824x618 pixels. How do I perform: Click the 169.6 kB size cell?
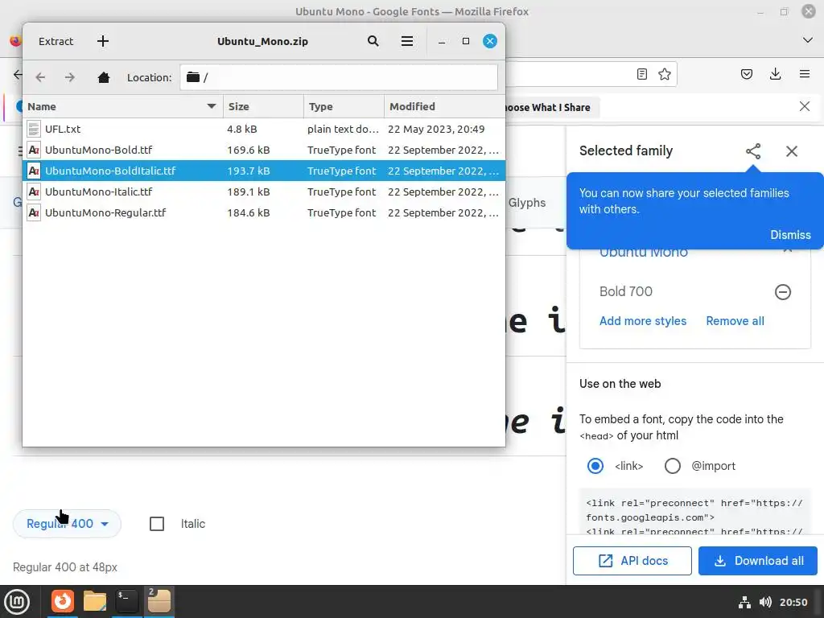tap(248, 150)
